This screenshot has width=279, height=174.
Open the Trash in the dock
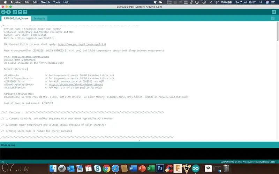[226, 168]
